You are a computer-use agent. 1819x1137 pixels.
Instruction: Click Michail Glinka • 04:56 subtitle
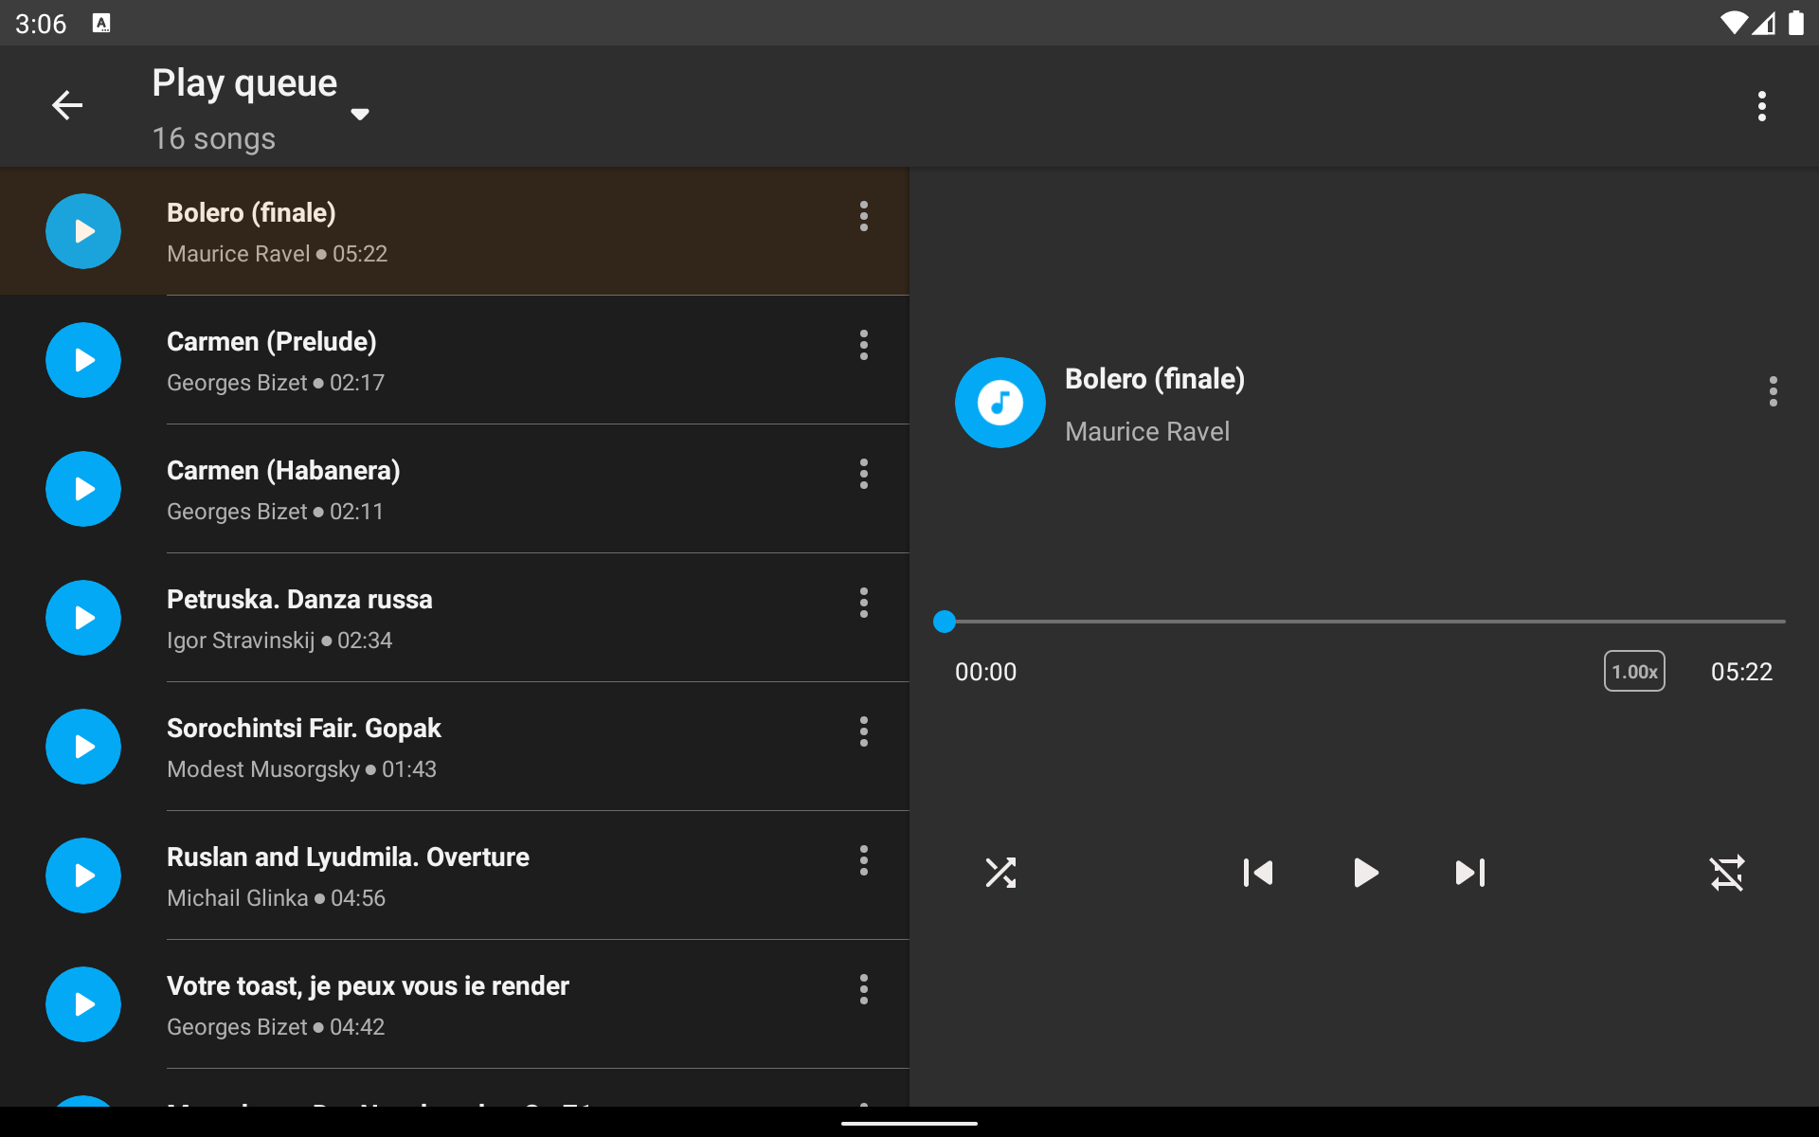[276, 898]
